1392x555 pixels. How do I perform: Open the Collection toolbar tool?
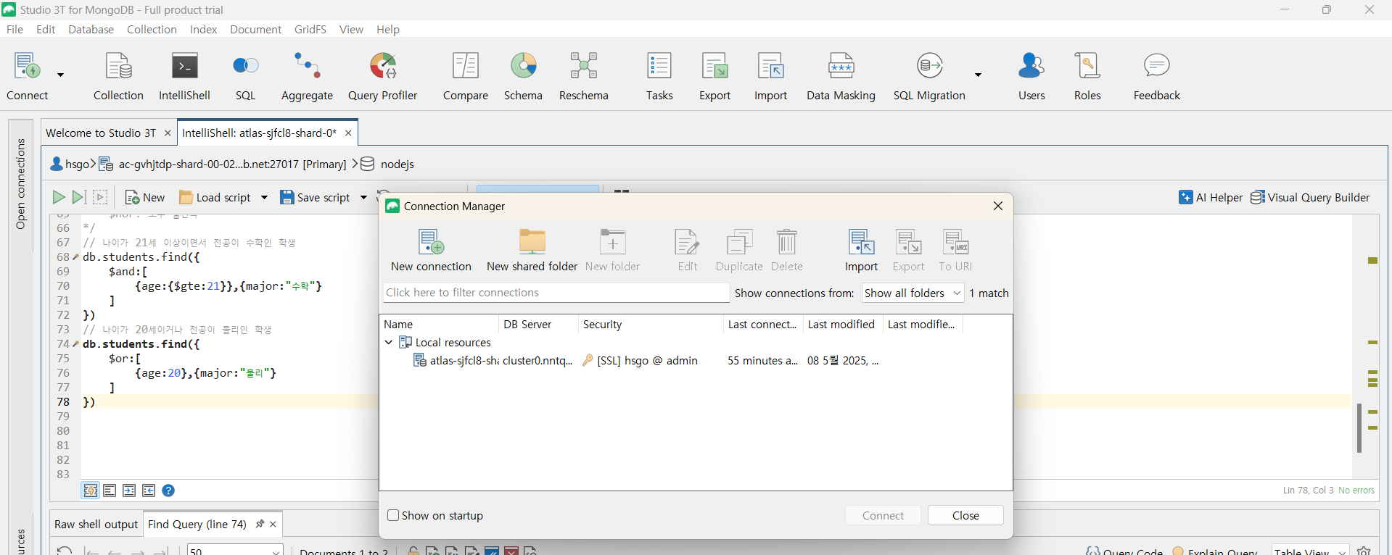(x=118, y=75)
